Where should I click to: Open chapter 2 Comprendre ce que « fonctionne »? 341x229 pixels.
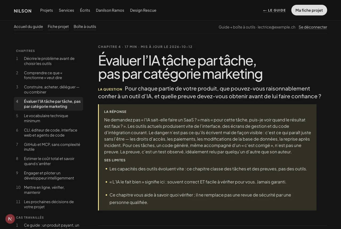48,75
